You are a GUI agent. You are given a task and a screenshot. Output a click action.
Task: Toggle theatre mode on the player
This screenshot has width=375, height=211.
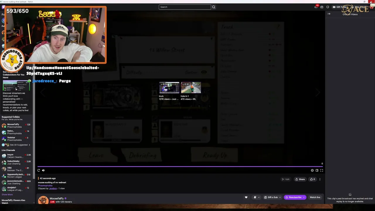[x=317, y=170]
